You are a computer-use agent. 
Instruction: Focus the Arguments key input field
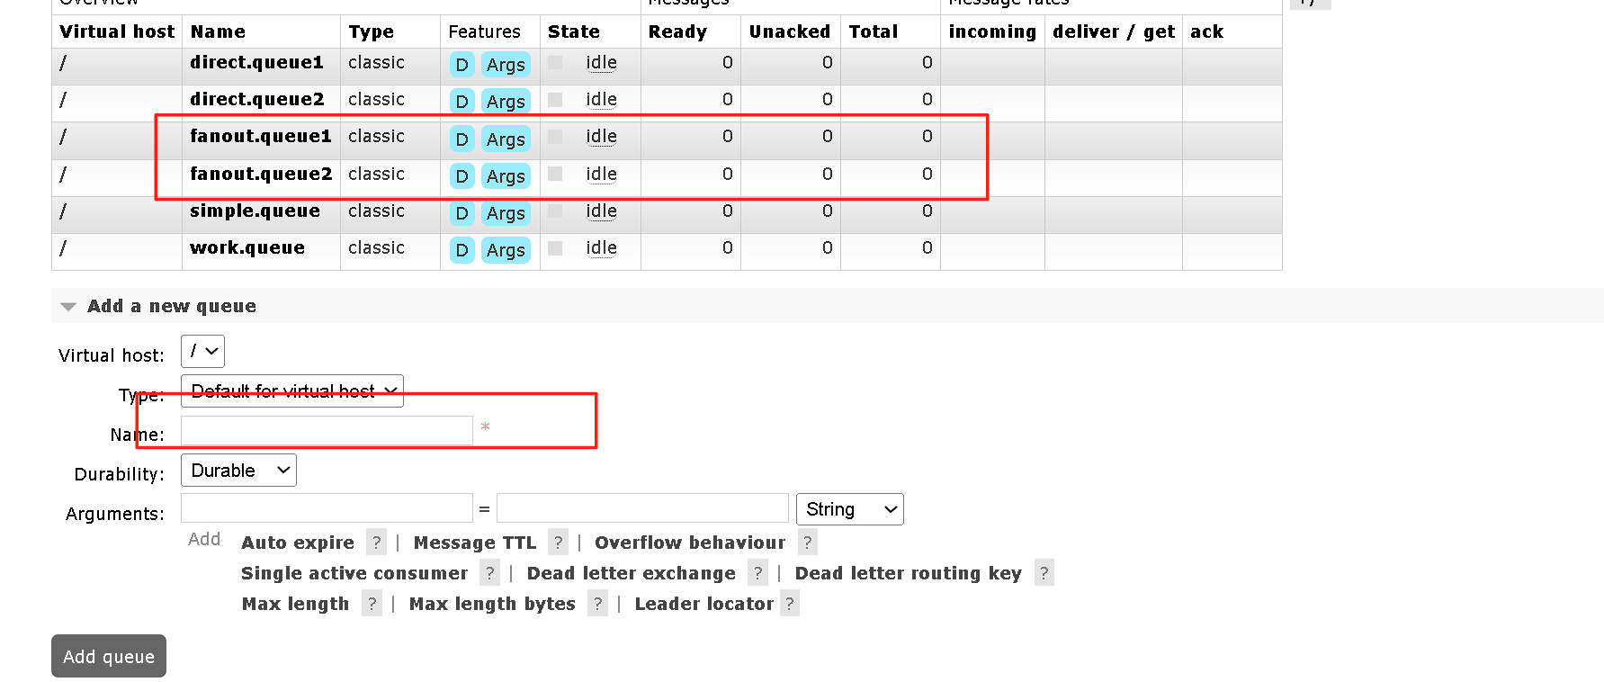click(x=327, y=507)
